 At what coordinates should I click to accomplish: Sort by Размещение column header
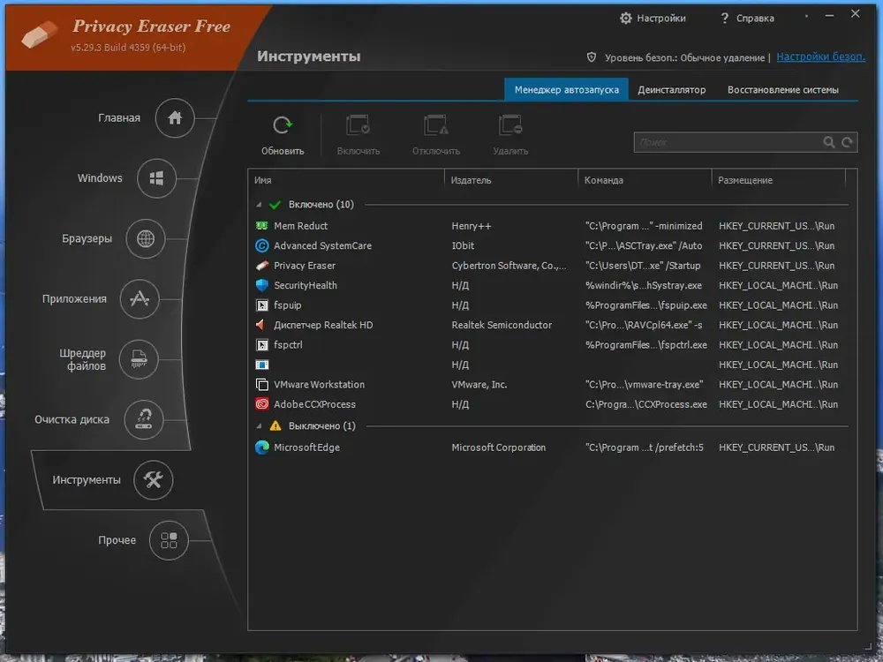coord(778,180)
